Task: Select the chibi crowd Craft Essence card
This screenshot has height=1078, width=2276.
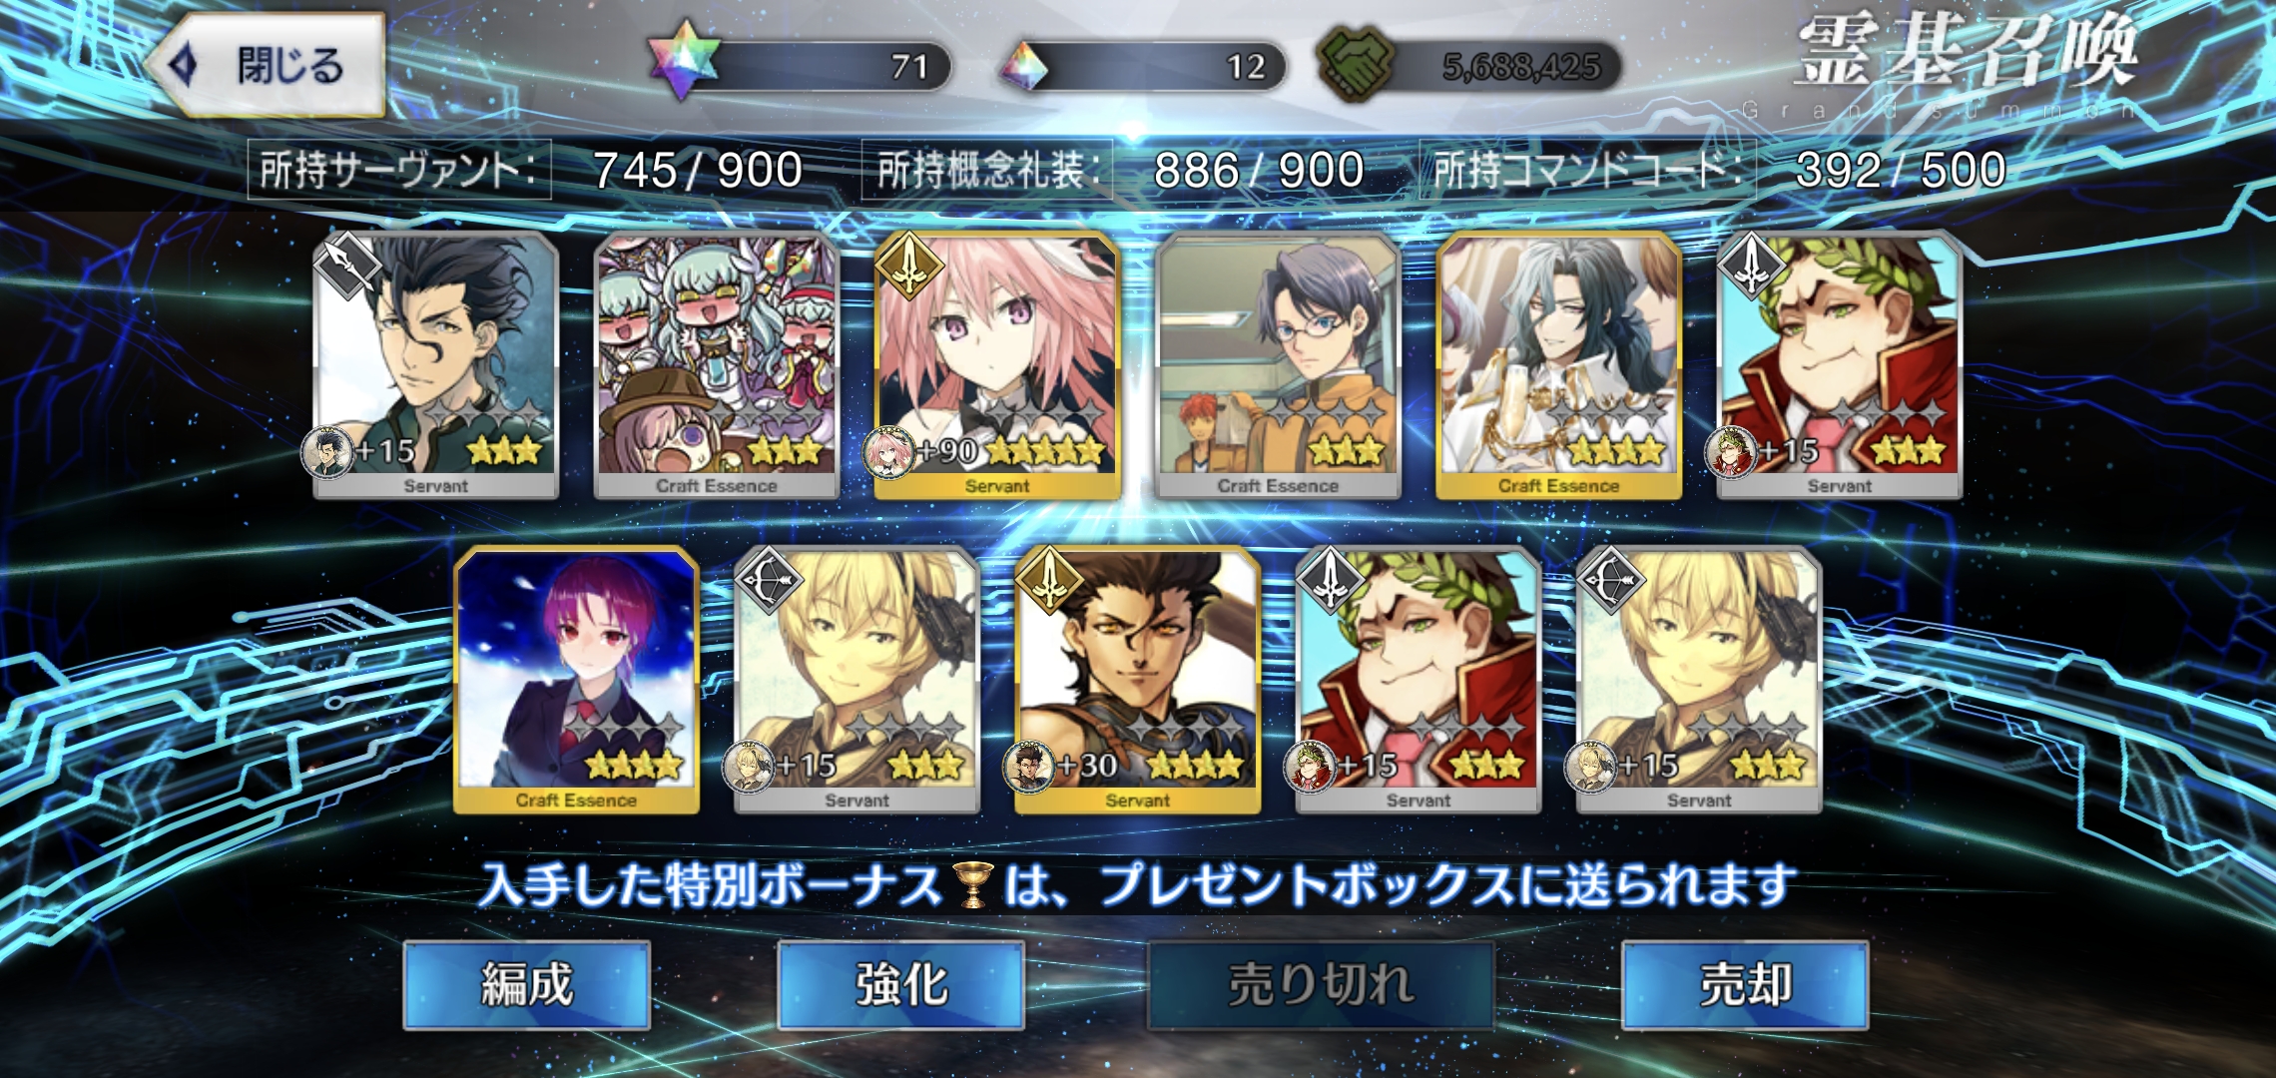Action: [x=717, y=365]
